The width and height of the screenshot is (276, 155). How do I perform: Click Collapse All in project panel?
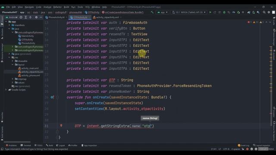(x=30, y=17)
